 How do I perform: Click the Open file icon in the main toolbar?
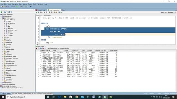4,7
